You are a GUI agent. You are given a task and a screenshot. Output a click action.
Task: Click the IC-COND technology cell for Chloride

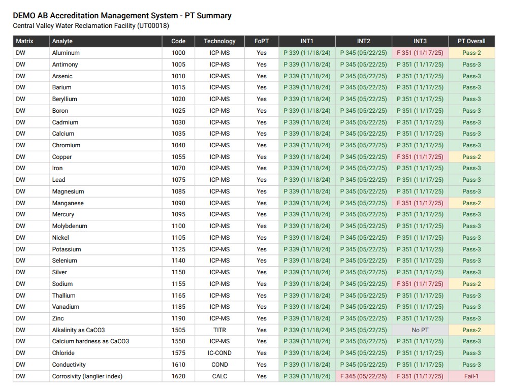[x=219, y=353]
